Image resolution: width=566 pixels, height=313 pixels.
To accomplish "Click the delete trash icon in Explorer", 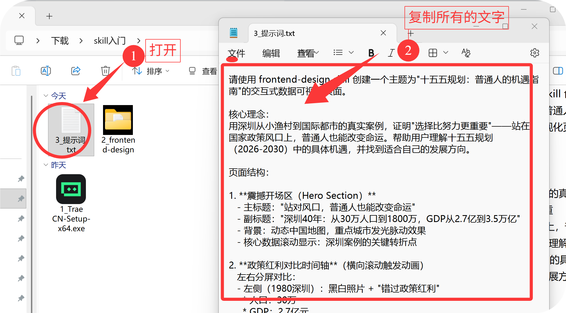I will point(105,71).
